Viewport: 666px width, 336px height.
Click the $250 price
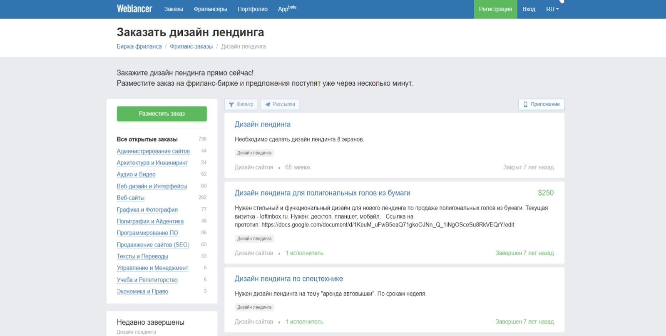click(546, 193)
